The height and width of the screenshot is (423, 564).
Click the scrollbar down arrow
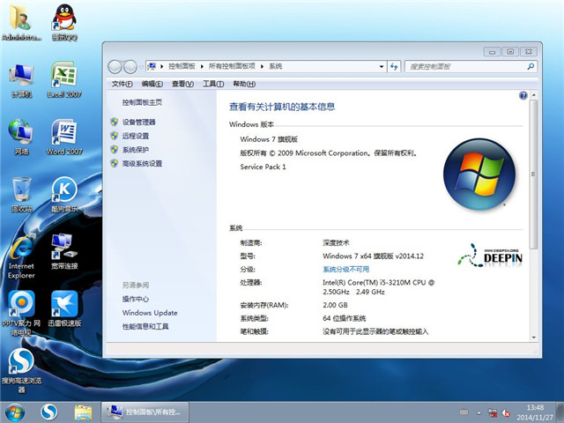(x=533, y=338)
